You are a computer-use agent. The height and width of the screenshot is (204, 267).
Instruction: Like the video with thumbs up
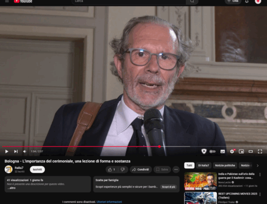point(111,169)
